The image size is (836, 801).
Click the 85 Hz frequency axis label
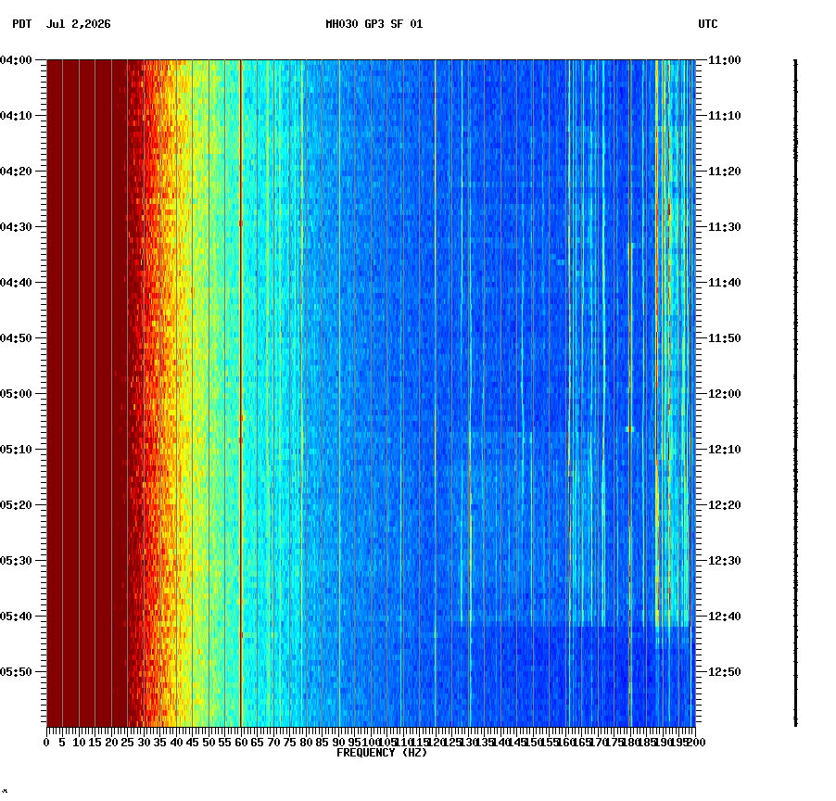point(322,743)
